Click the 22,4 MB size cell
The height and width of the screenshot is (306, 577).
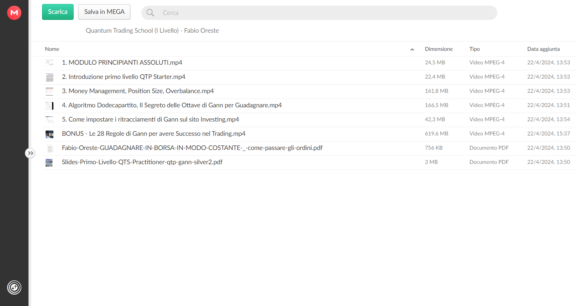[435, 77]
